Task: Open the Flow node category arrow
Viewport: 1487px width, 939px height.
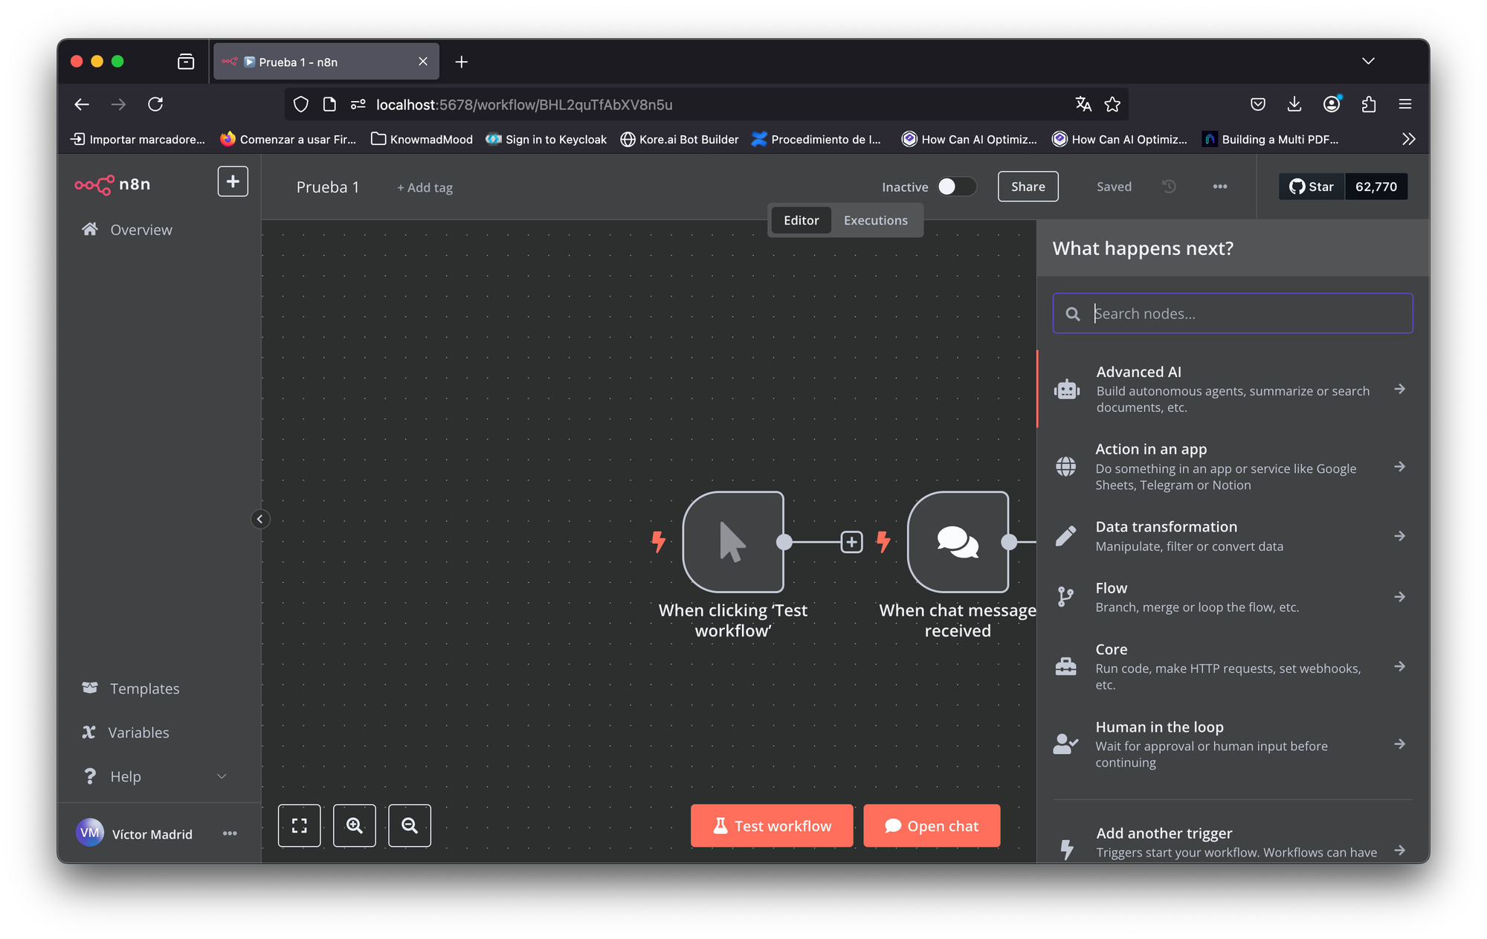Action: coord(1399,597)
